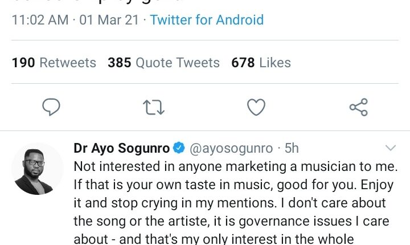
Task: Open Dr Ayo Sogunro's profile picture
Action: coord(37,169)
